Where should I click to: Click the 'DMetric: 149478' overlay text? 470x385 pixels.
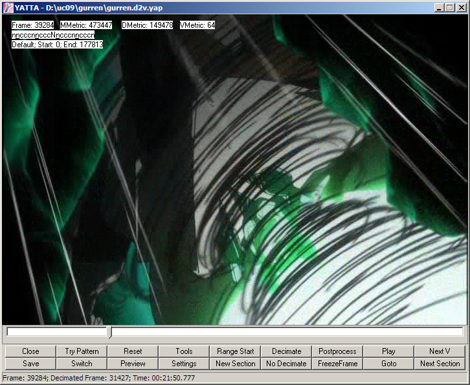pyautogui.click(x=147, y=25)
